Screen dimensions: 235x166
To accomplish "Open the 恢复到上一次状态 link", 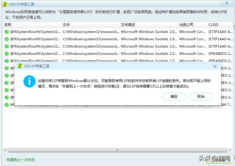I will [x=21, y=160].
